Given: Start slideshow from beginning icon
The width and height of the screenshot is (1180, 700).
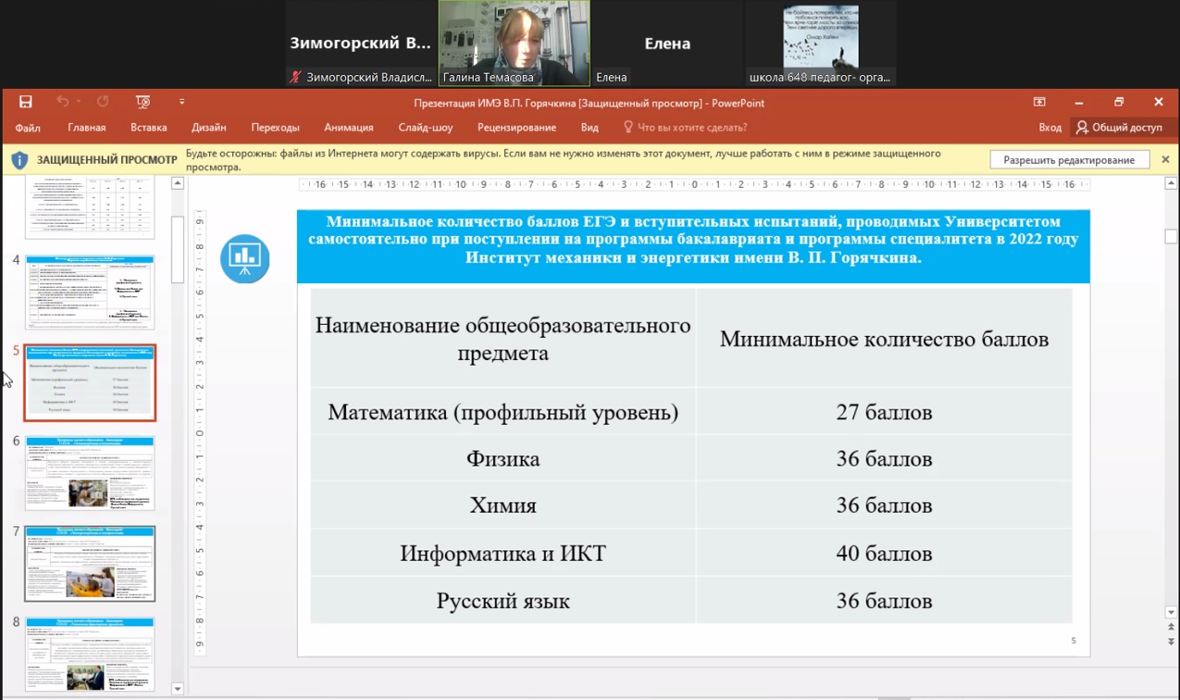Looking at the screenshot, I should [143, 102].
